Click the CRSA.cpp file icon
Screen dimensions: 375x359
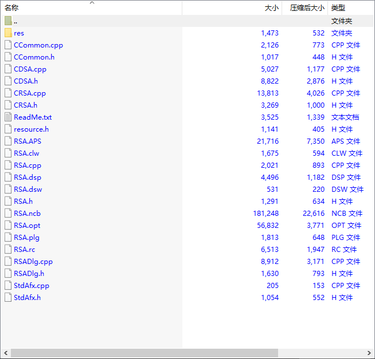tap(8, 93)
